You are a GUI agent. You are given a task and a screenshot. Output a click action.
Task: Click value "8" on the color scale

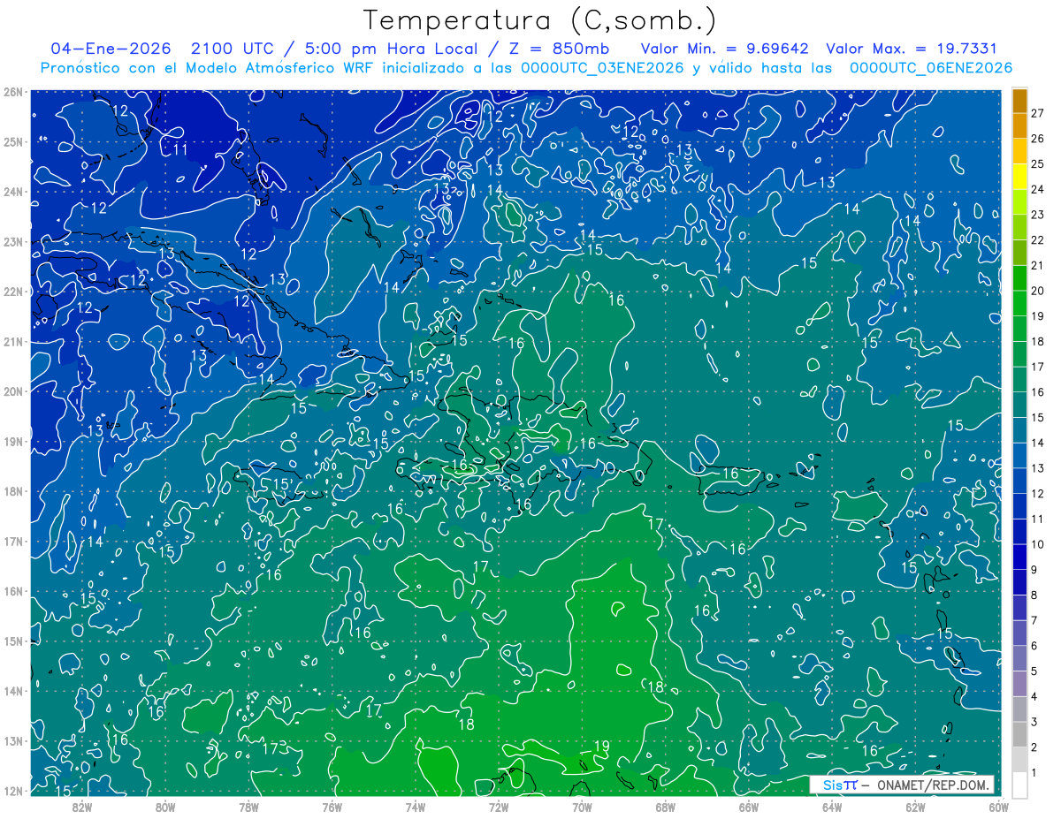tap(1034, 595)
